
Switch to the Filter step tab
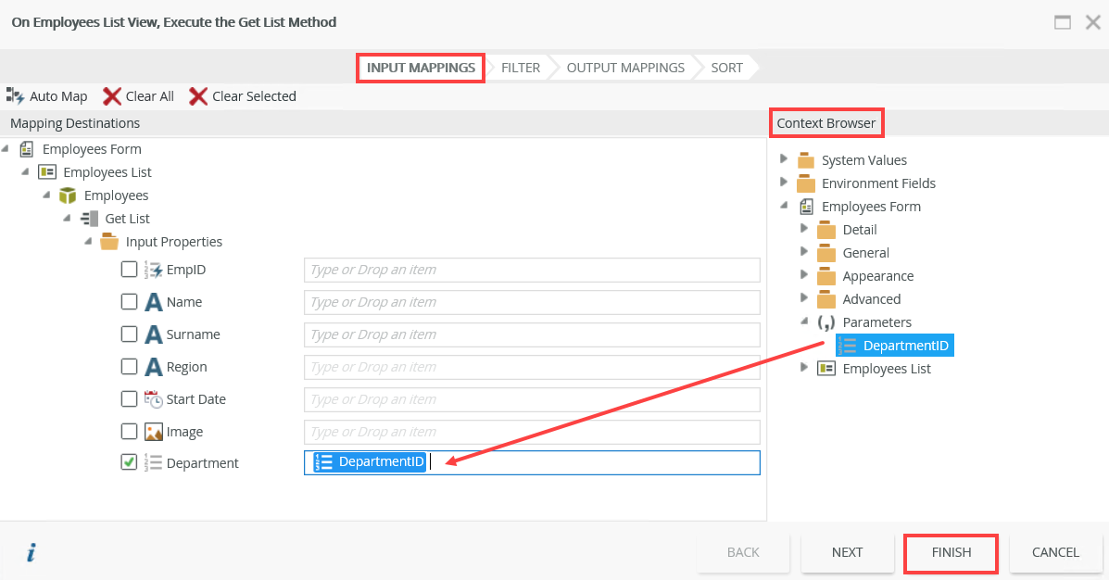tap(521, 68)
